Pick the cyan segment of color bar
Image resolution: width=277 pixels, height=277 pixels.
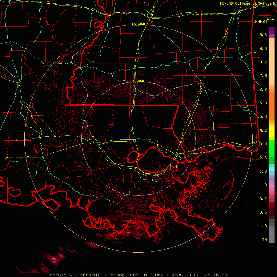click(x=272, y=169)
